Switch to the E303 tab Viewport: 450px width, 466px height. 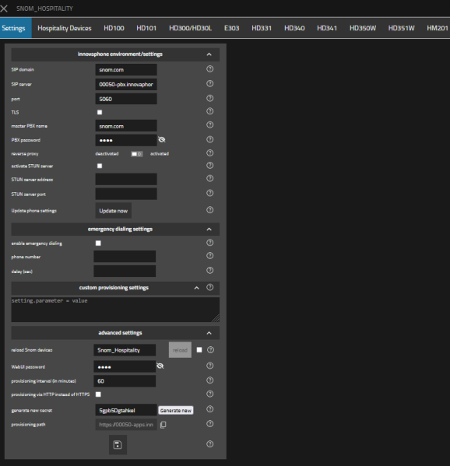(x=232, y=28)
